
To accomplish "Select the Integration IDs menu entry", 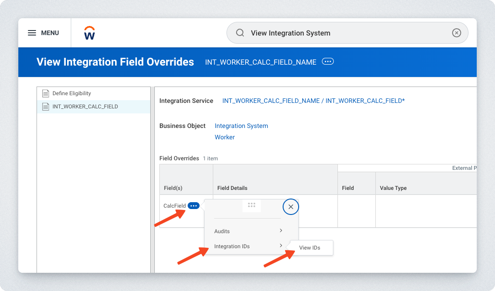I will click(232, 246).
